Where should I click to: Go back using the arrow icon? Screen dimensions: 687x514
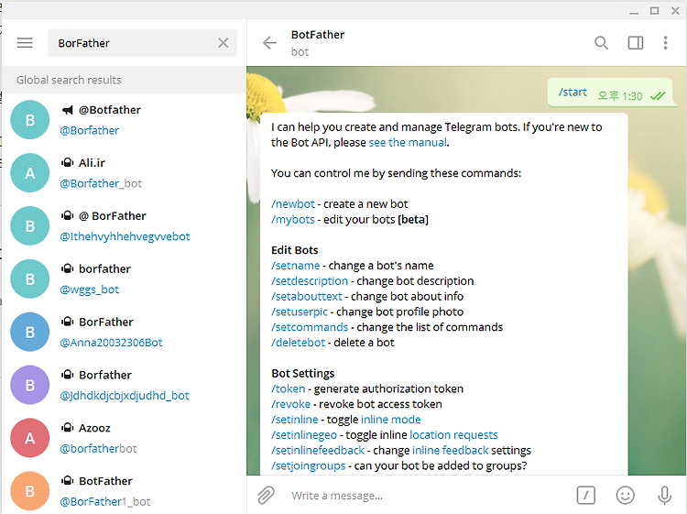(x=269, y=43)
